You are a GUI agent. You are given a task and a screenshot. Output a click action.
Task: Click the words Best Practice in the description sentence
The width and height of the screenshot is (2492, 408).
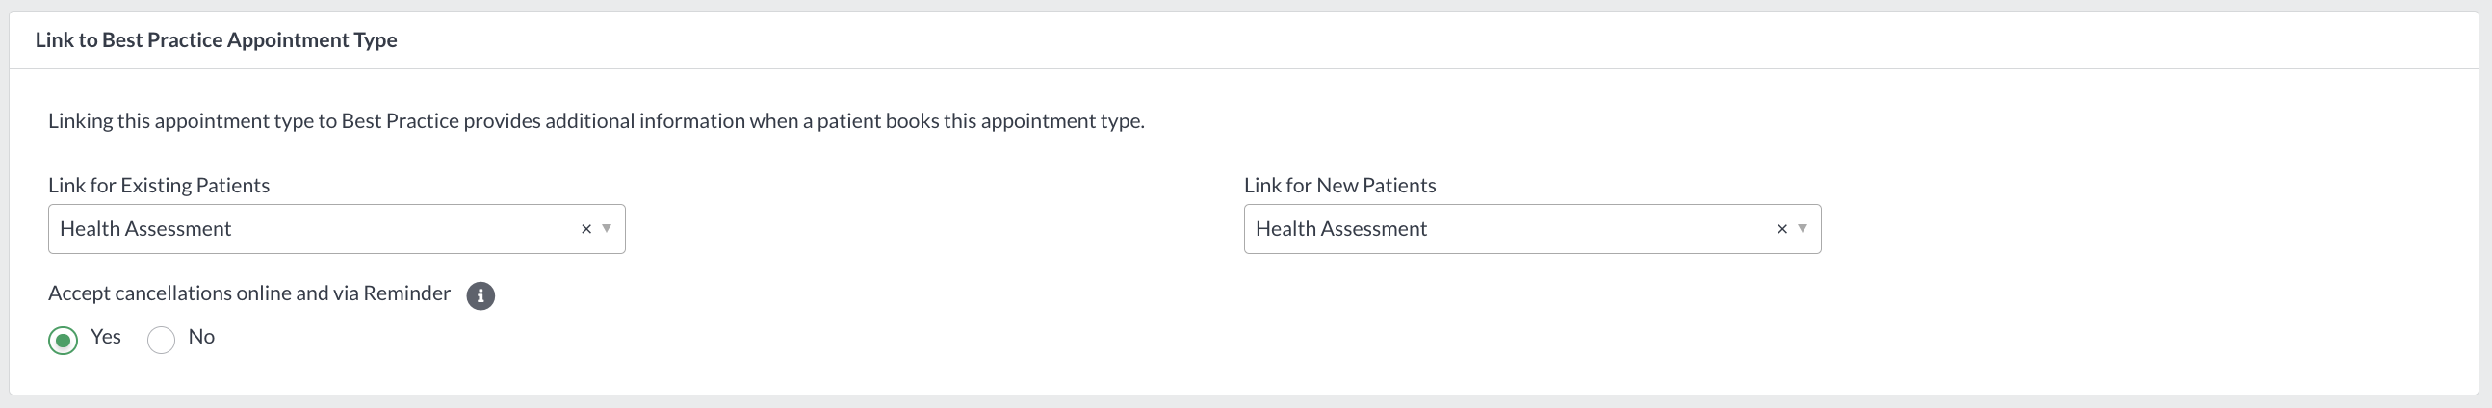pos(400,121)
